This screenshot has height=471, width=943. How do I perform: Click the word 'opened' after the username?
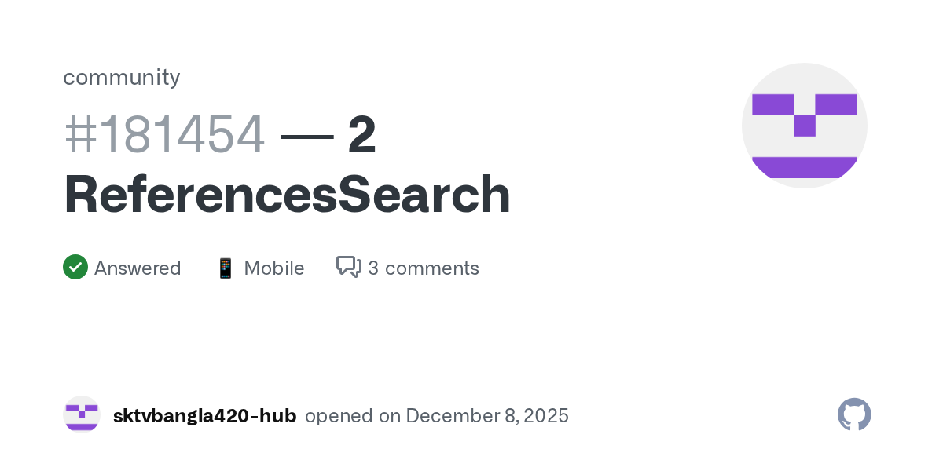pyautogui.click(x=336, y=416)
